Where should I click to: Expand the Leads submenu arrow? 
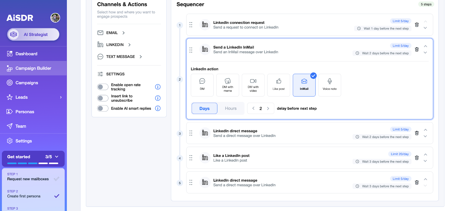click(61, 97)
